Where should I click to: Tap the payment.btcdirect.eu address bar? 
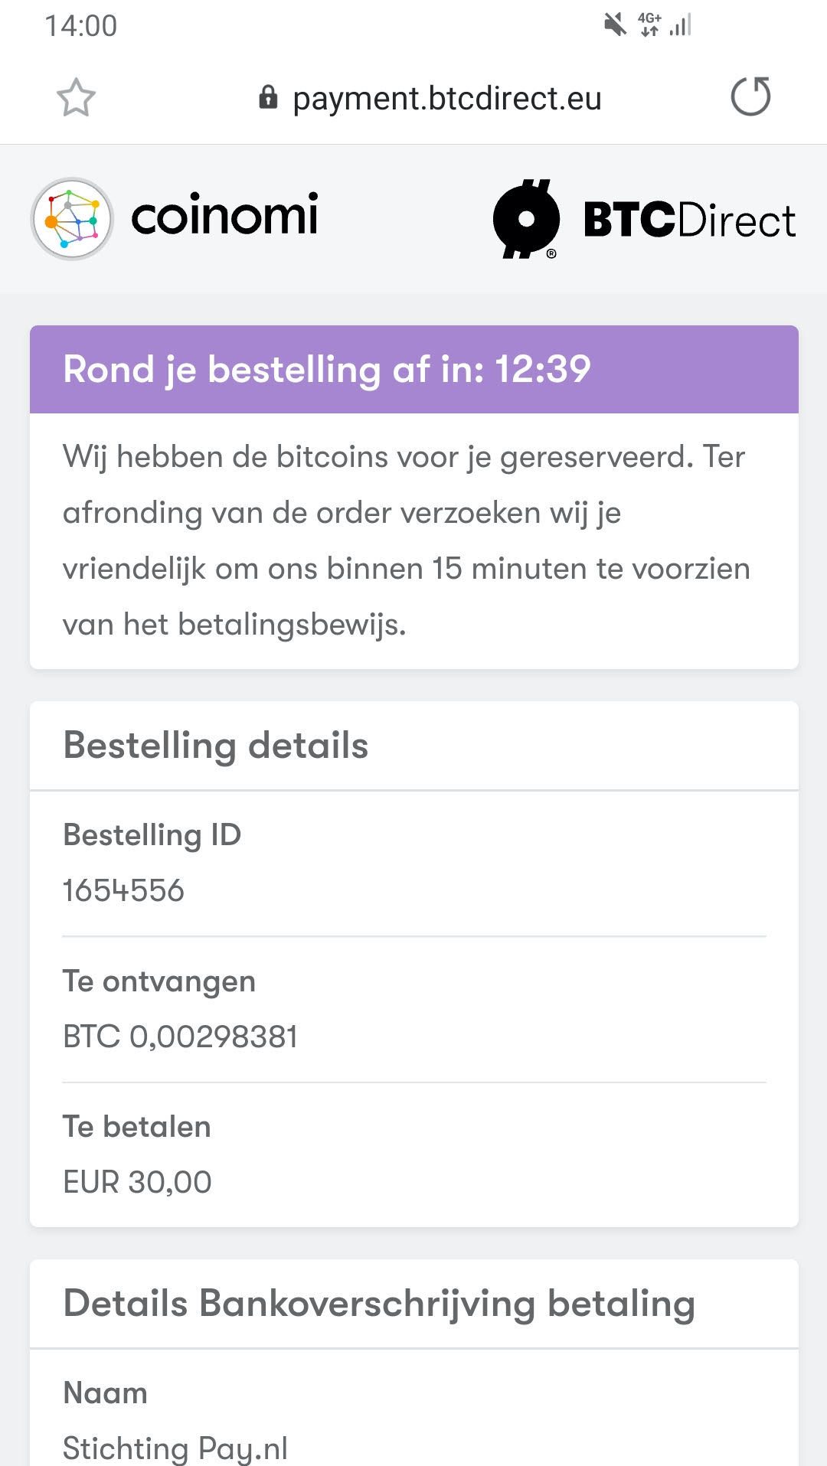446,98
